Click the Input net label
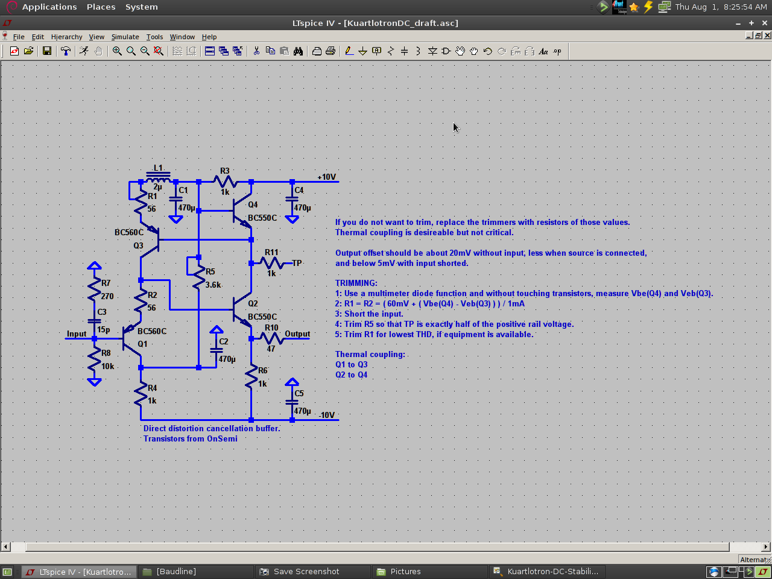Screen dimensions: 772x579 point(77,334)
